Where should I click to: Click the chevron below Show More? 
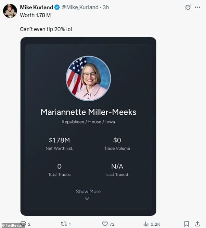coord(87,198)
